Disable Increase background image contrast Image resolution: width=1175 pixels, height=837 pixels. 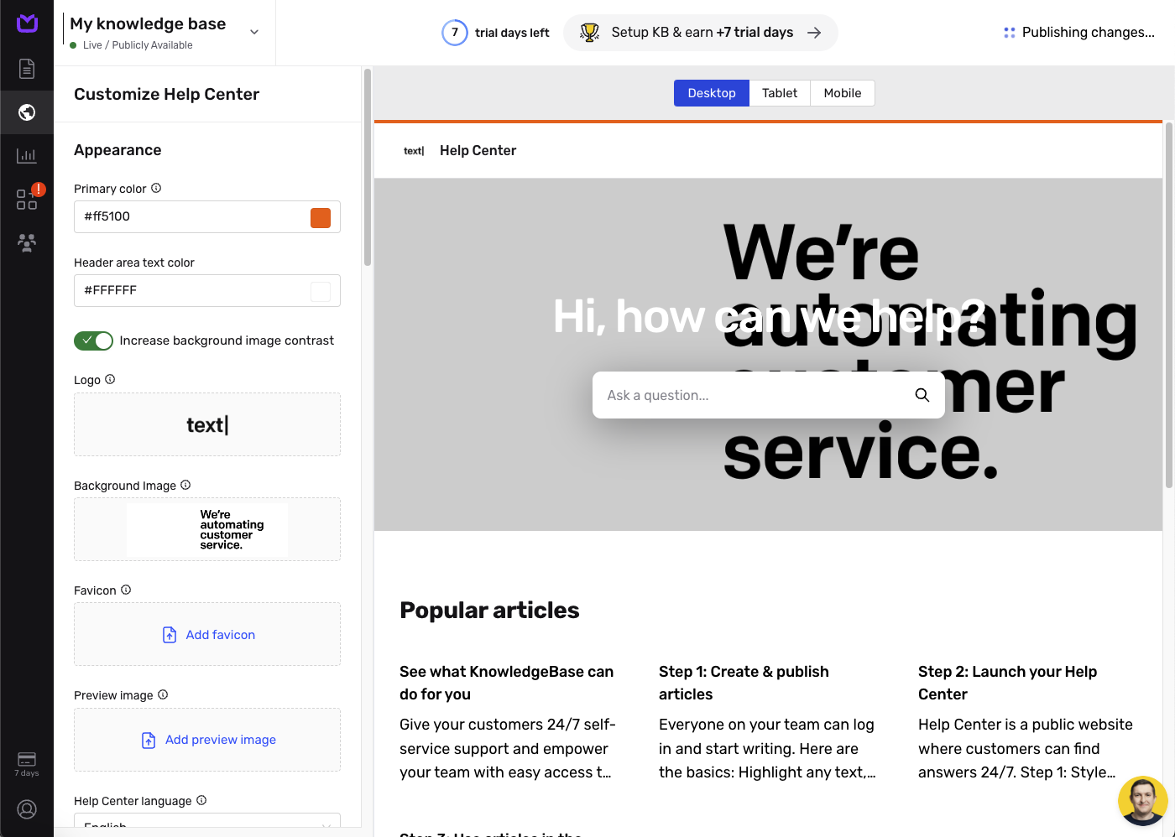pos(93,341)
